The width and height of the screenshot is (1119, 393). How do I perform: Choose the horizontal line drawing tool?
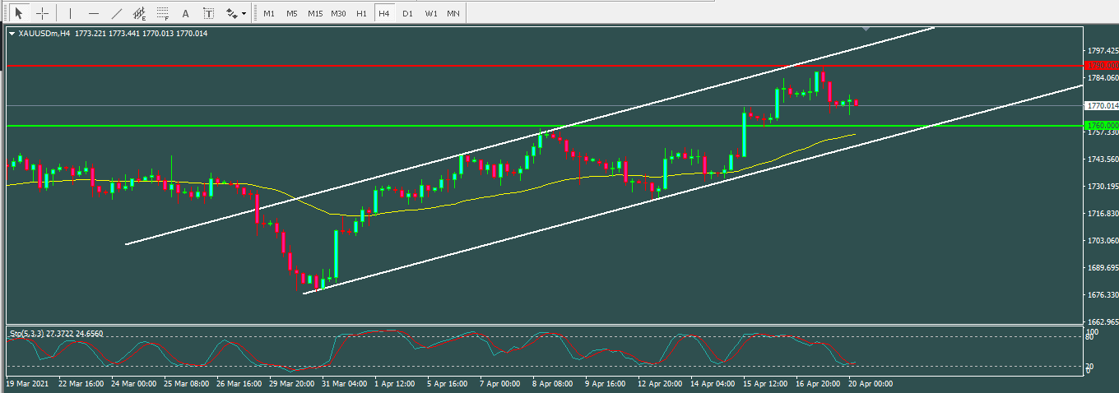click(x=93, y=13)
